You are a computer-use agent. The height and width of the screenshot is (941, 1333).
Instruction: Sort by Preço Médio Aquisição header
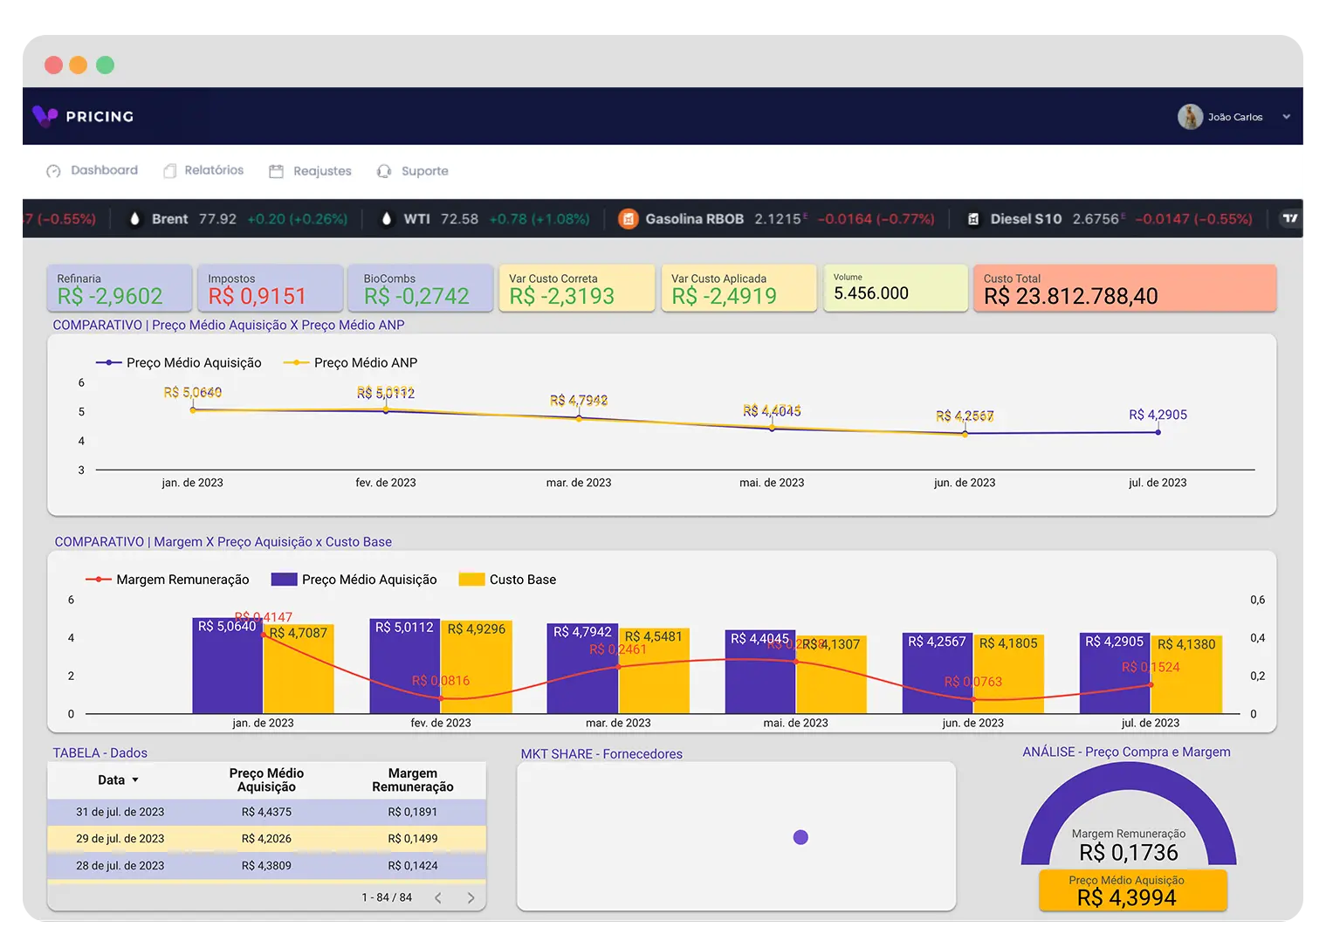[x=266, y=780]
